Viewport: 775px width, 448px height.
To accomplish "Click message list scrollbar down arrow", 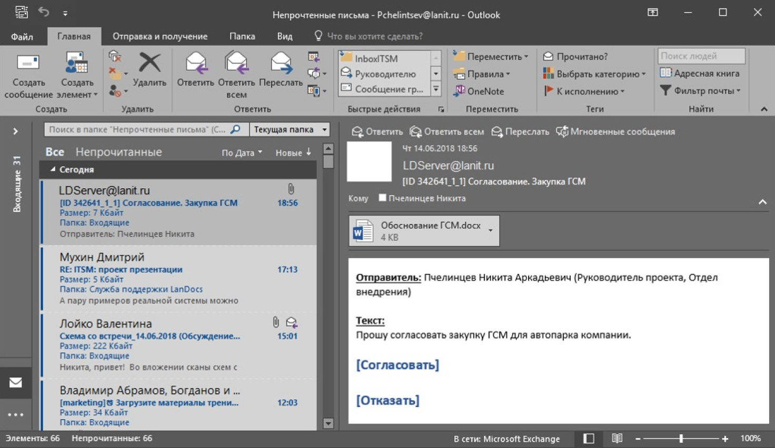I will coord(328,423).
